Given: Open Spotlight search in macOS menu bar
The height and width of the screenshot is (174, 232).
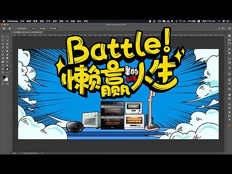Looking at the screenshot, I should pos(219,21).
